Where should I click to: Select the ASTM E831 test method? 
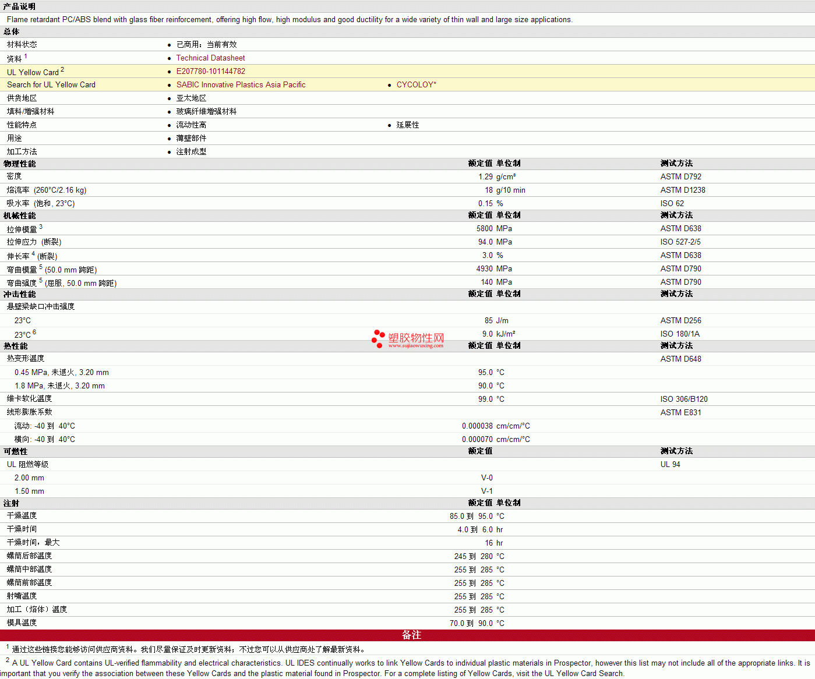(681, 412)
